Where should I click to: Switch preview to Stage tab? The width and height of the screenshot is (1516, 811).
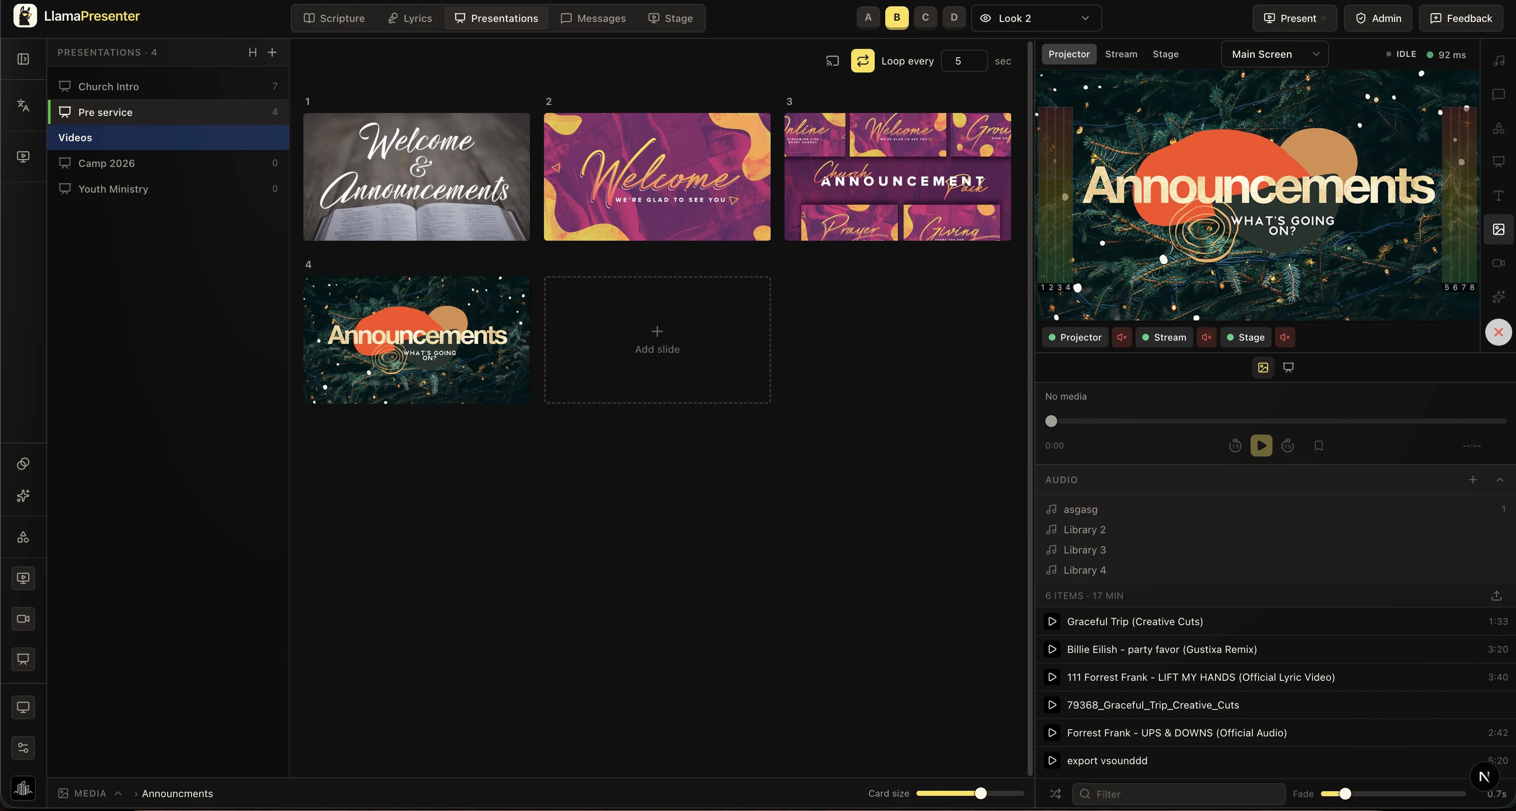[1165, 54]
